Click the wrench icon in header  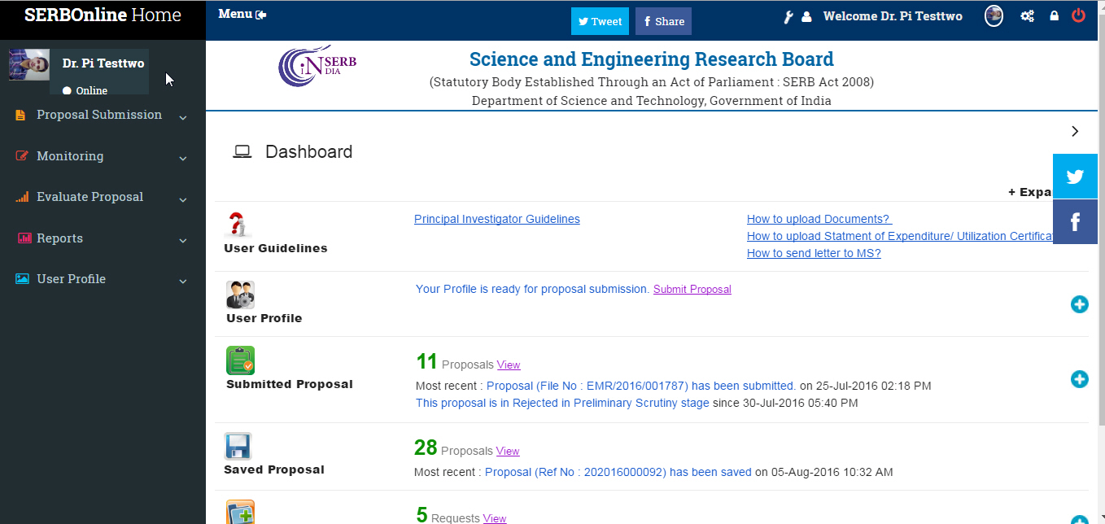(x=788, y=17)
